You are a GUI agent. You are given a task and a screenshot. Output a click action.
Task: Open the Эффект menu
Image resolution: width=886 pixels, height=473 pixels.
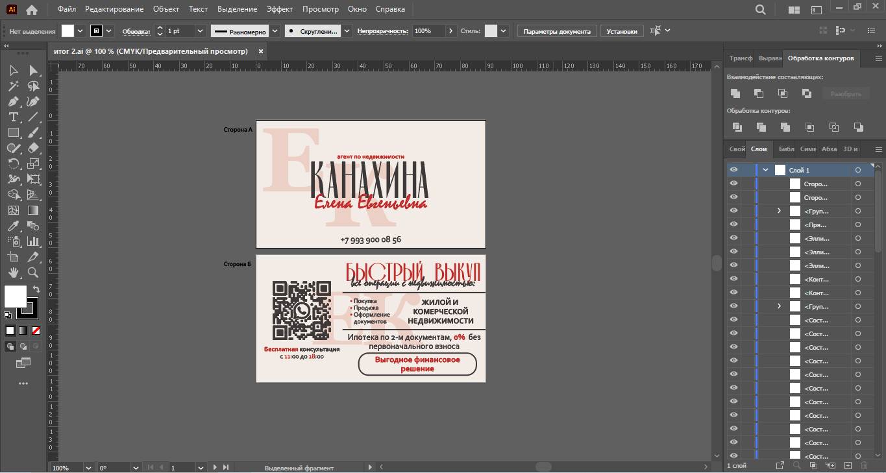280,9
